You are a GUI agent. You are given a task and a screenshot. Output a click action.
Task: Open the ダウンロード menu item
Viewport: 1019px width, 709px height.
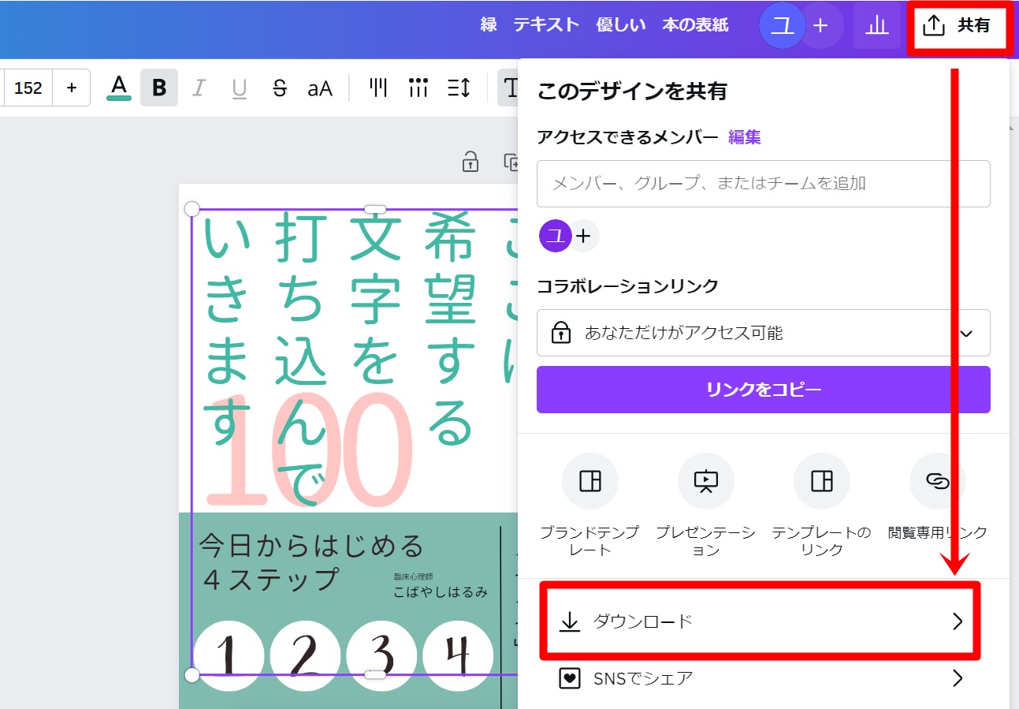click(761, 621)
